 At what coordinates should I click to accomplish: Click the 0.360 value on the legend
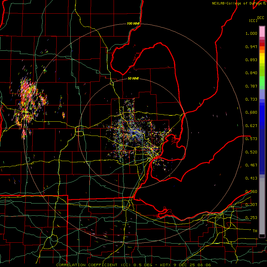(x=251, y=192)
